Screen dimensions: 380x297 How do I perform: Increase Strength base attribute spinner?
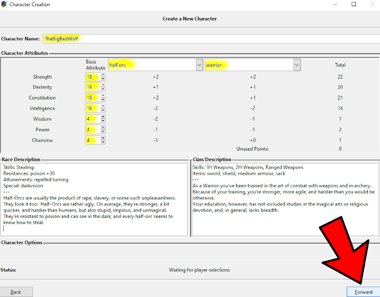104,75
